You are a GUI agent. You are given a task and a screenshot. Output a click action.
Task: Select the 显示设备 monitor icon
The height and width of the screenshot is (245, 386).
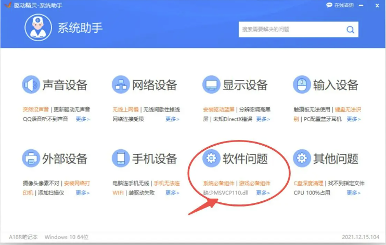point(211,84)
